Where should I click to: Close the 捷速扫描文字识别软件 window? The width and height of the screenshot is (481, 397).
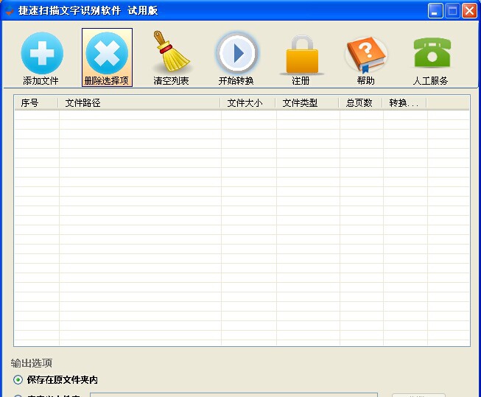(x=470, y=11)
